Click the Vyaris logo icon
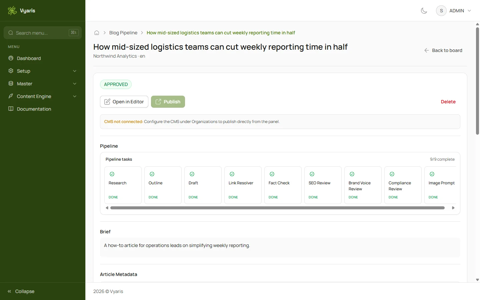 point(12,11)
